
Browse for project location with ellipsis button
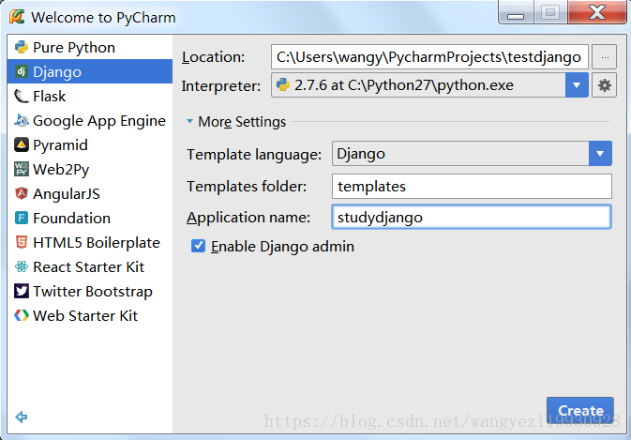[605, 57]
